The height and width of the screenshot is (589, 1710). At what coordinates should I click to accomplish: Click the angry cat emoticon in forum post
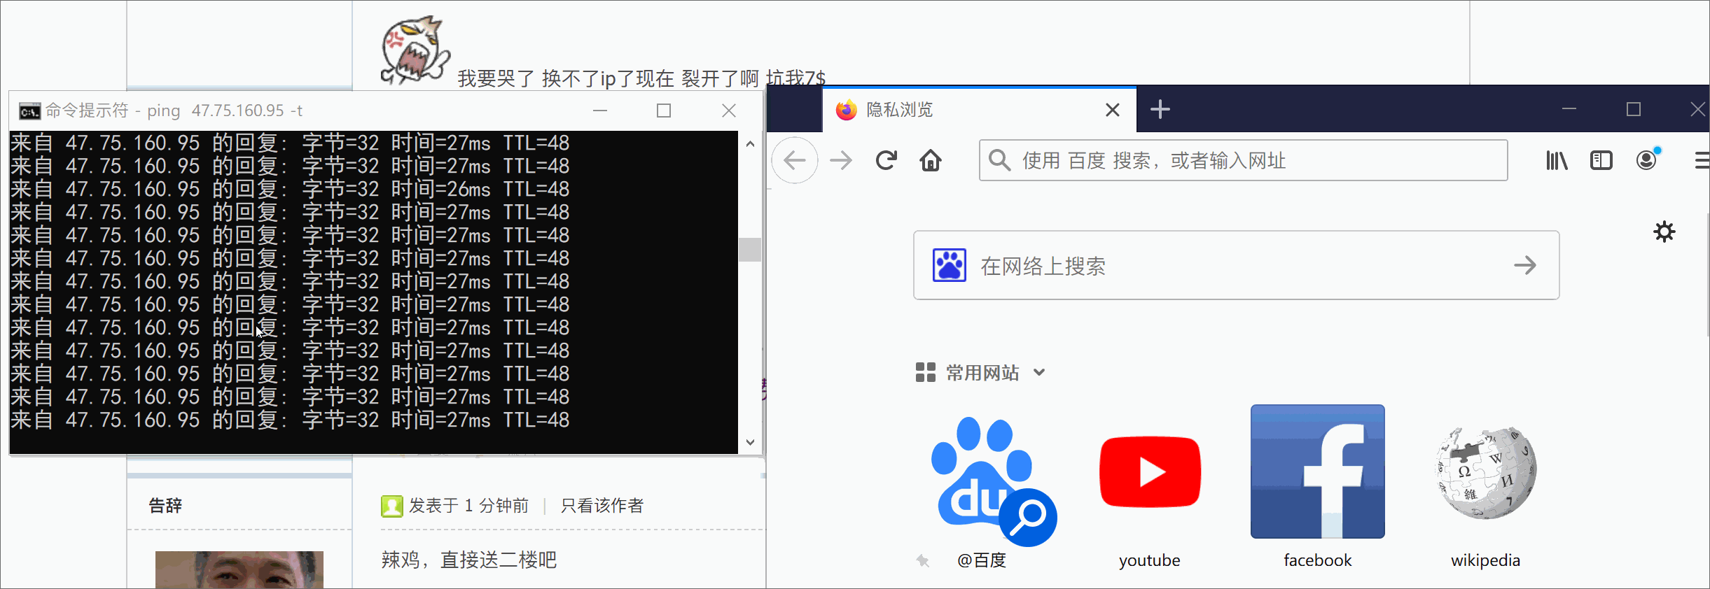415,50
